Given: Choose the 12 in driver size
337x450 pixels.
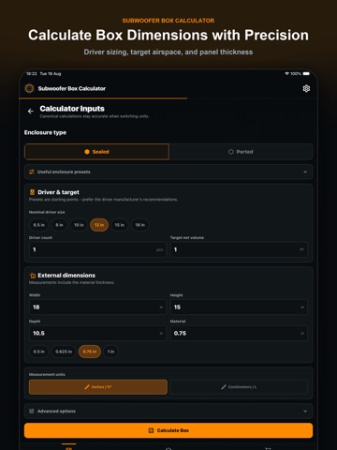Looking at the screenshot, I should point(99,225).
